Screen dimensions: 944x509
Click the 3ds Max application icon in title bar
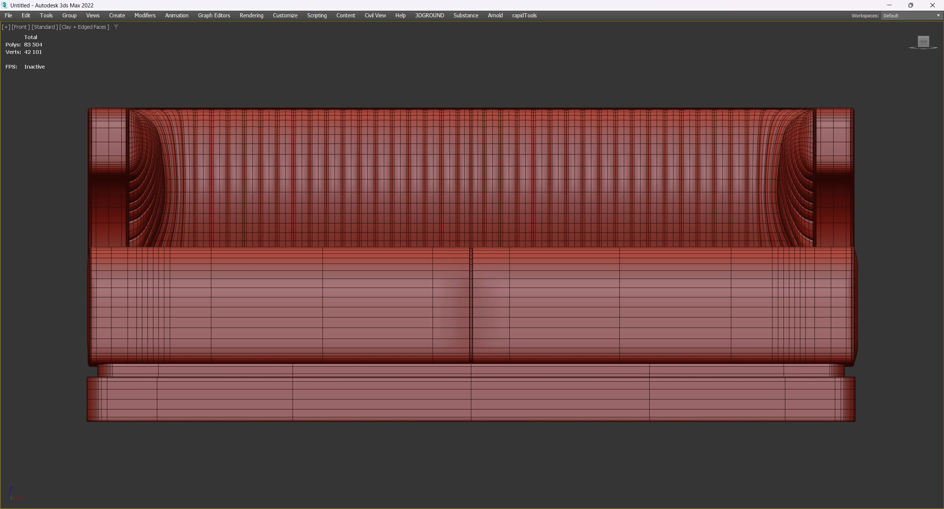coord(4,5)
